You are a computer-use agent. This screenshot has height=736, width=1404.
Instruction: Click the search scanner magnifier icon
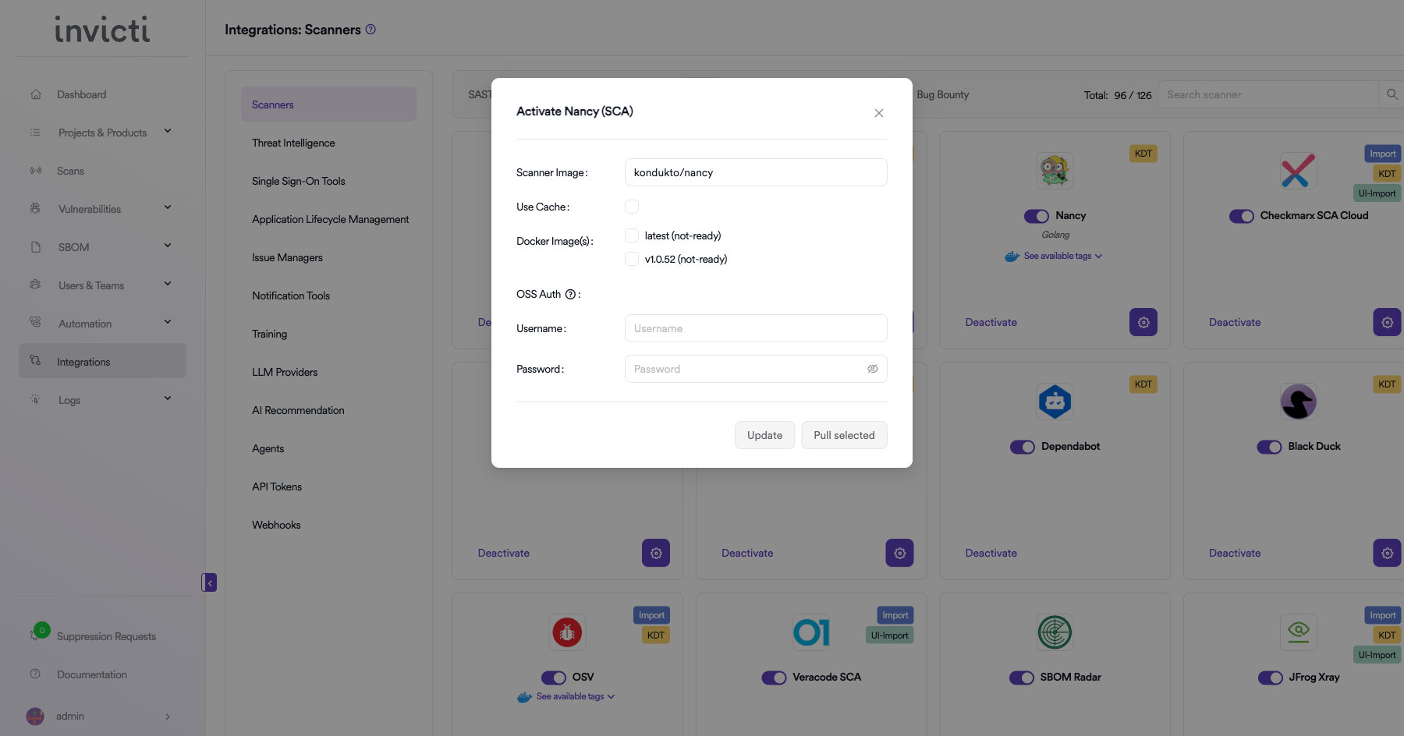tap(1392, 95)
